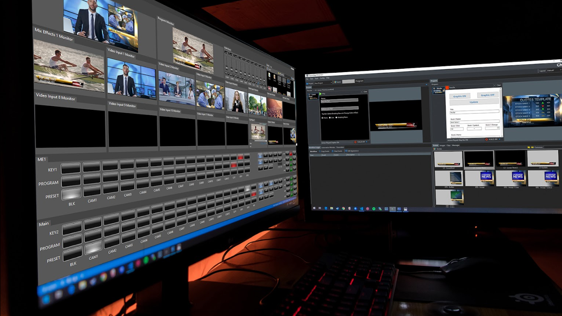The image size is (562, 316).
Task: Click the Graphic OFF button
Action: tap(488, 95)
